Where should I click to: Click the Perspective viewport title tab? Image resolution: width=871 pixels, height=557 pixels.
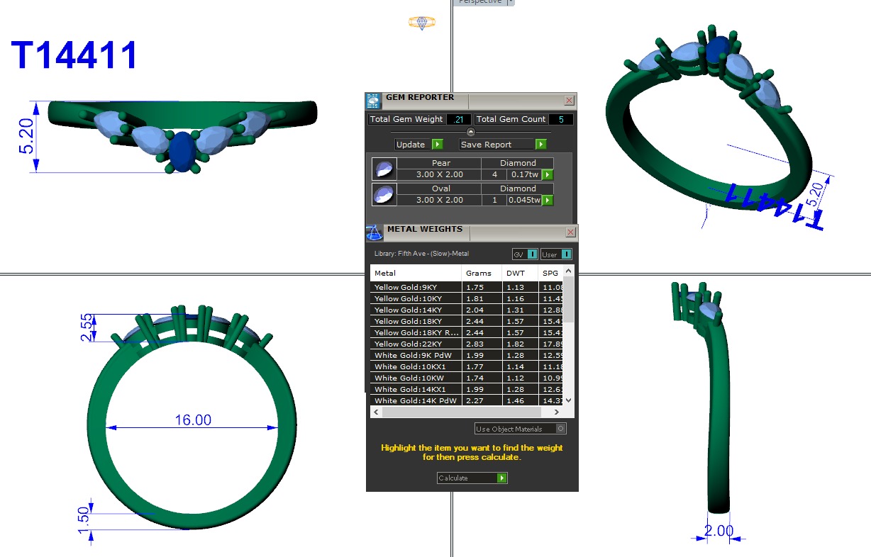point(479,2)
